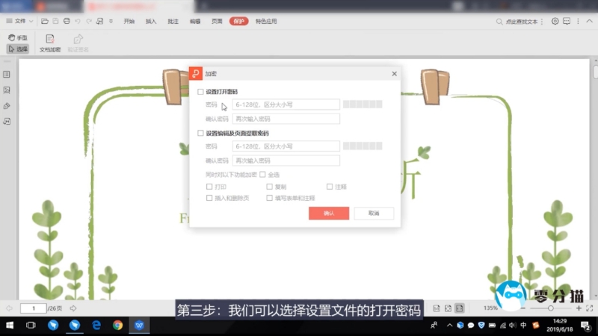598x336 pixels.
Task: Click the open folder icon in toolbar
Action: (45, 21)
